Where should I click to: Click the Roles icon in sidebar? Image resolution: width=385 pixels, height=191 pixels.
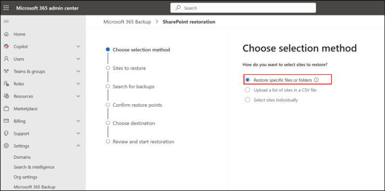6,84
